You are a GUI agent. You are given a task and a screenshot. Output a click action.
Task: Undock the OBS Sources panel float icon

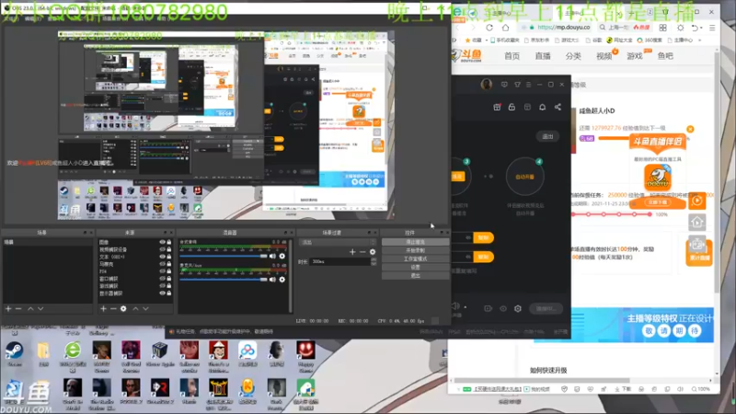click(166, 233)
